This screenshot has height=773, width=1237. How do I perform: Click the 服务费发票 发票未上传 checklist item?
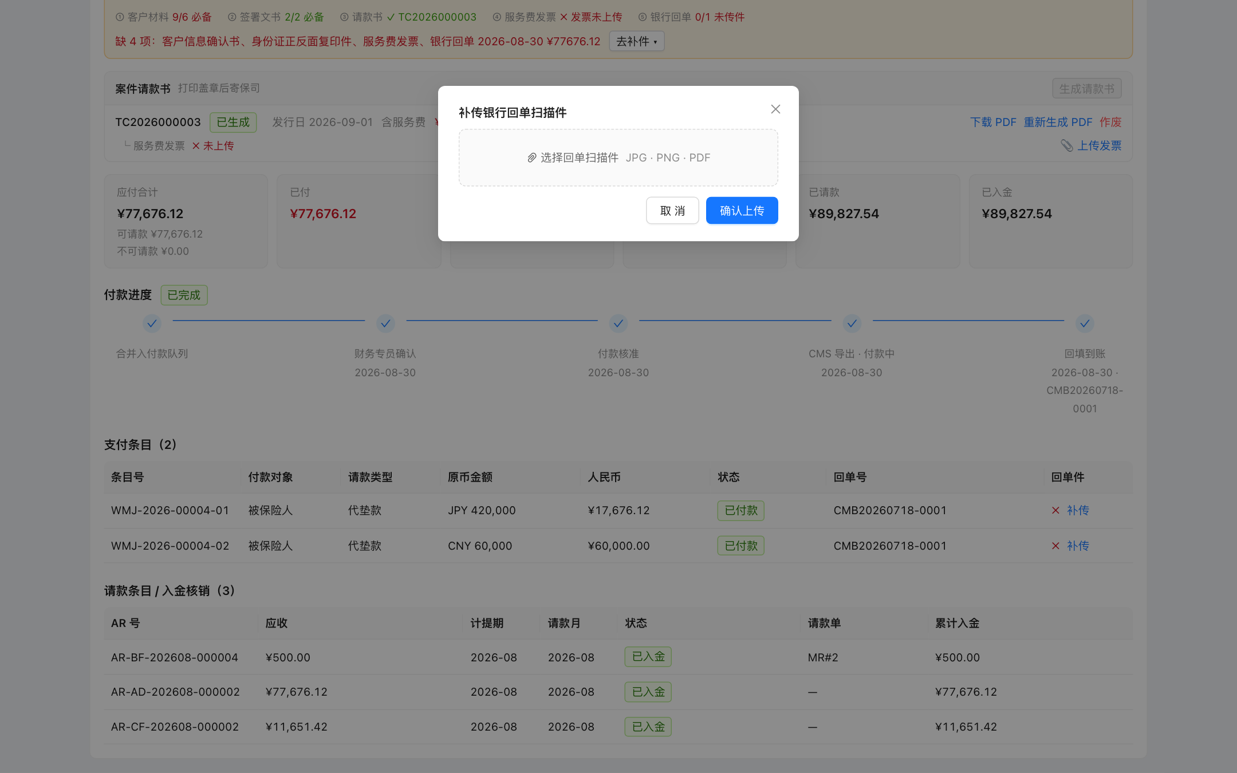click(557, 17)
